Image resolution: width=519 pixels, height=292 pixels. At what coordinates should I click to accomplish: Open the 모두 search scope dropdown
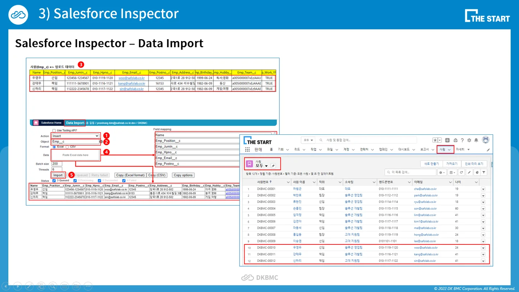coord(308,140)
